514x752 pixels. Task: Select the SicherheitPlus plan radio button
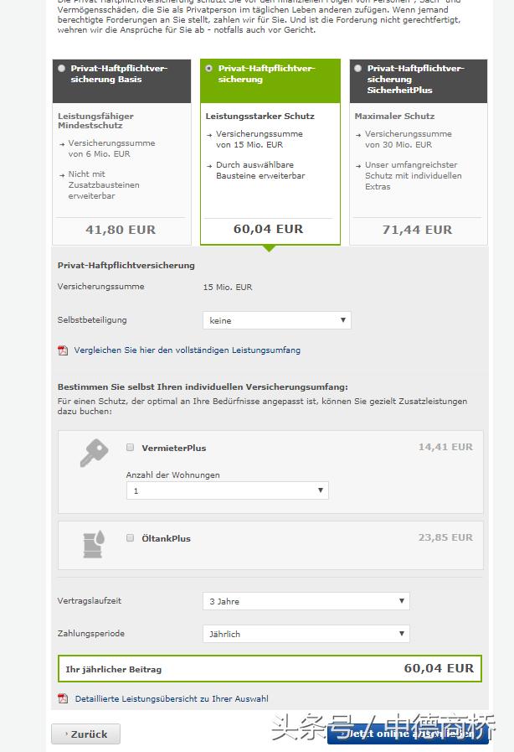click(x=358, y=69)
